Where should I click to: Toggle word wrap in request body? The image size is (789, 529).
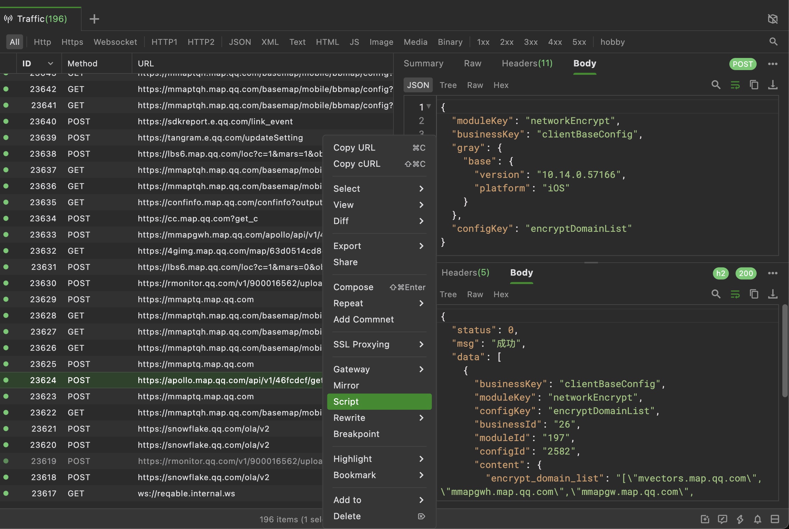coord(735,85)
